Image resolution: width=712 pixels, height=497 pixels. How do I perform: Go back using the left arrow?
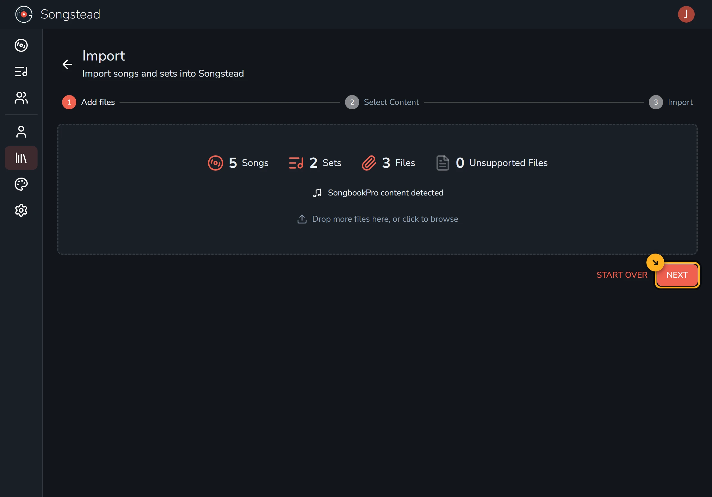tap(67, 64)
